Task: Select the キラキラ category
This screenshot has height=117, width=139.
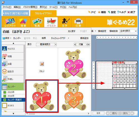Action: tap(13, 106)
